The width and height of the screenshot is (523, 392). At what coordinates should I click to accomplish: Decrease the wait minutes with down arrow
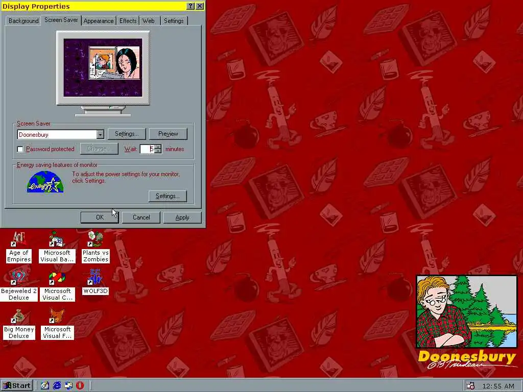[x=158, y=151]
